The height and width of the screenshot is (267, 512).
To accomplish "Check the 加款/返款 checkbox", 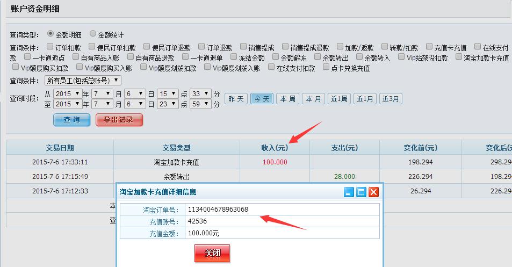I will coord(340,46).
